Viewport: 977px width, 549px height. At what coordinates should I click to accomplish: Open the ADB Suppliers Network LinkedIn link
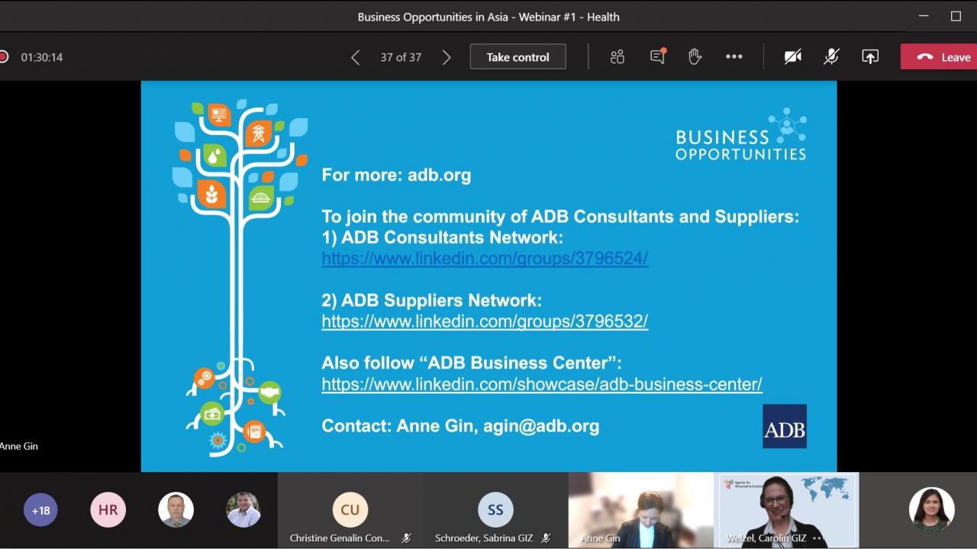pyautogui.click(x=485, y=321)
